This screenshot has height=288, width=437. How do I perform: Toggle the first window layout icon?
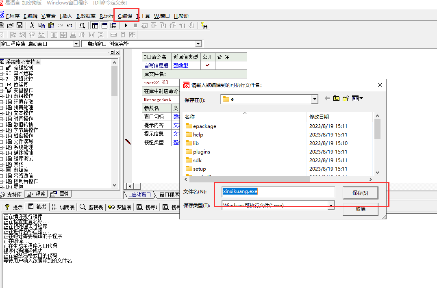point(95,26)
